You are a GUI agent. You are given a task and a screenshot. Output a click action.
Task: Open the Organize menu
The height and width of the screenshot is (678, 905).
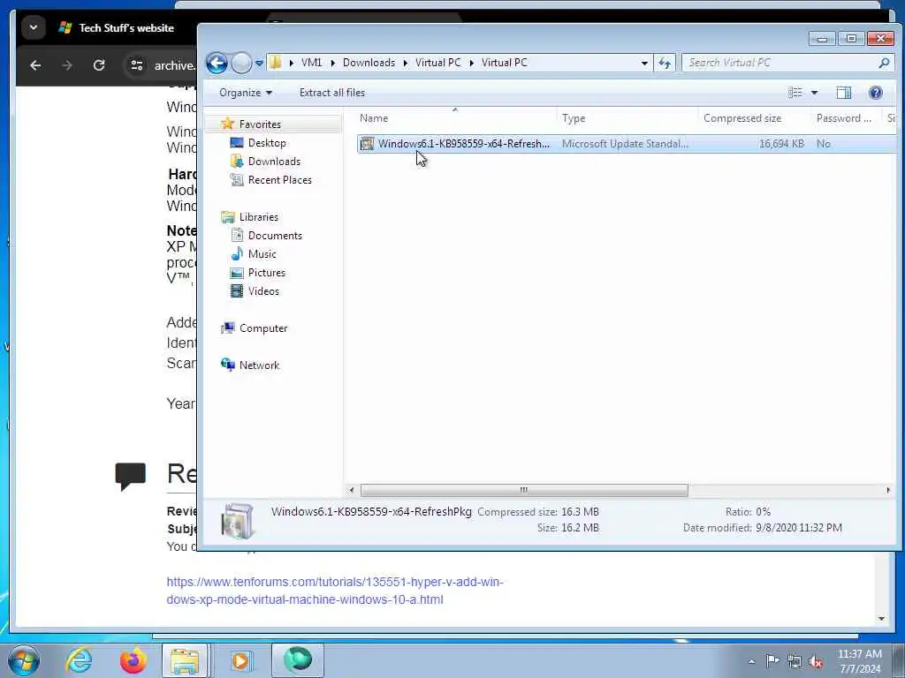pyautogui.click(x=246, y=92)
